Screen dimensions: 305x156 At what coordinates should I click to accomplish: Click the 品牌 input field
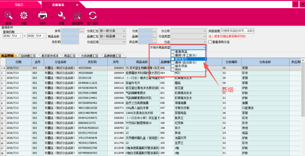[x=145, y=36]
